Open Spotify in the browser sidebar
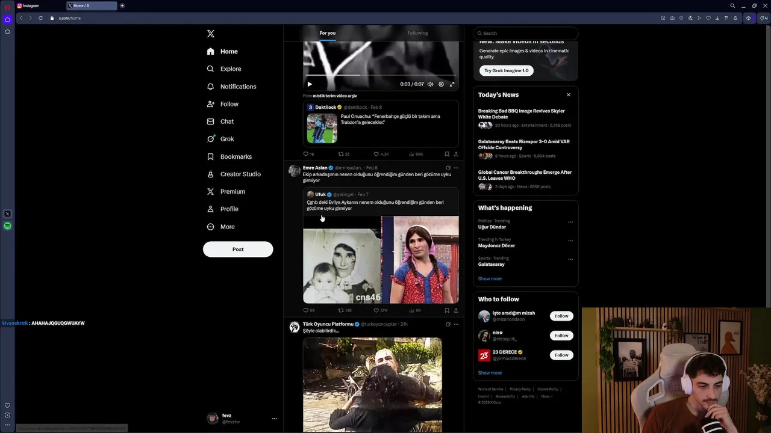The image size is (771, 433). [7, 226]
